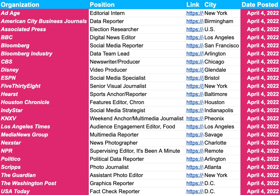The image size is (280, 195).
Task: Click the Bloomberg Industry organization cell
Action: click(x=27, y=54)
